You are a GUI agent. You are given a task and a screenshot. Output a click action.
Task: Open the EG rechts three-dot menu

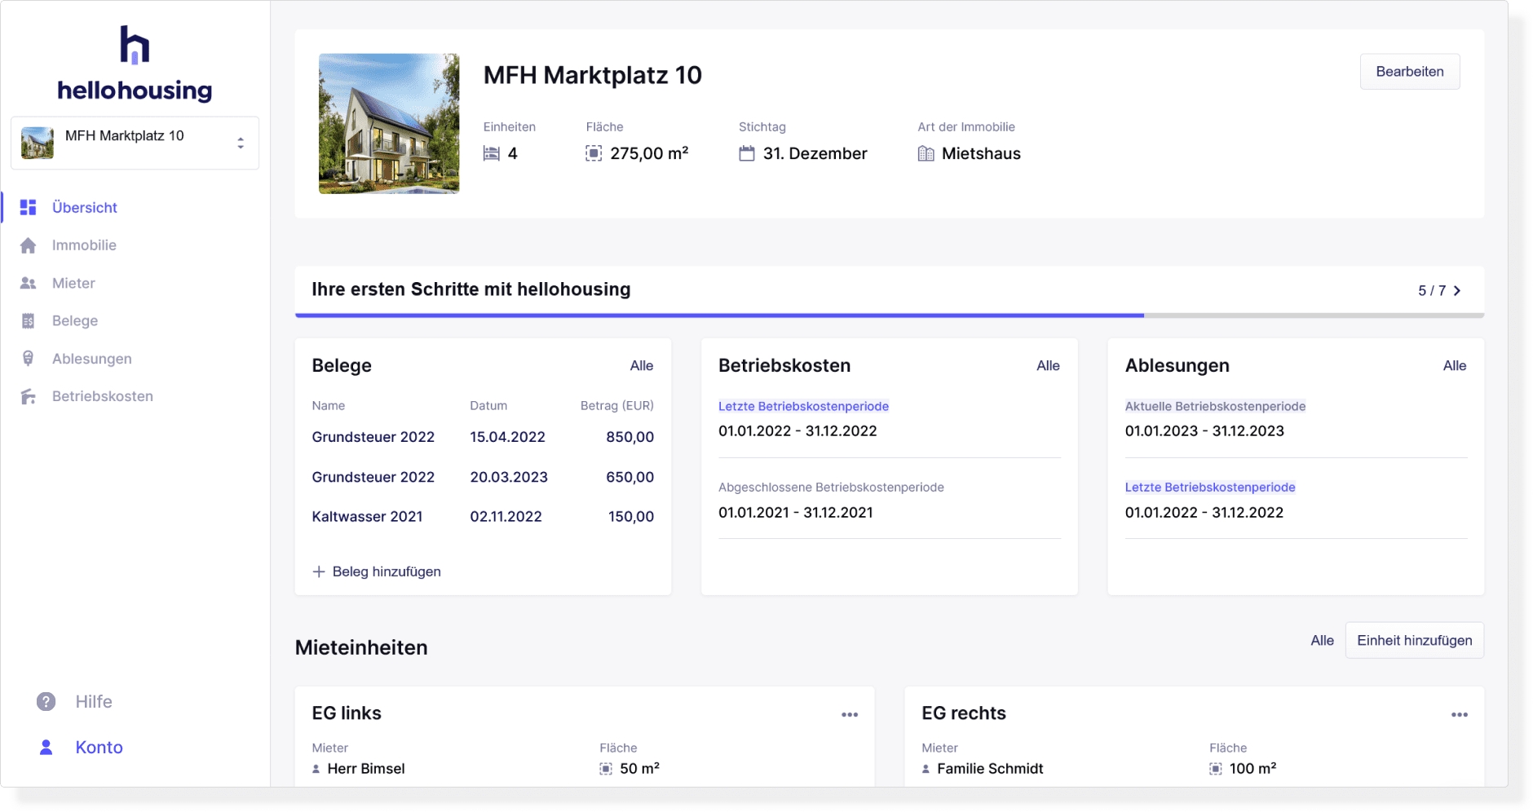click(1459, 714)
